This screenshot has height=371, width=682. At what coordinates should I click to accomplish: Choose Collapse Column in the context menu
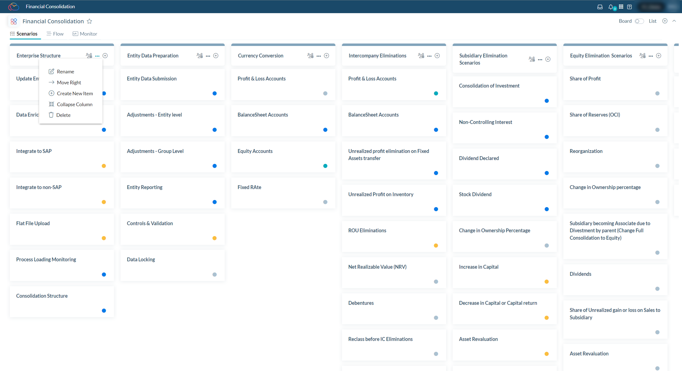coord(74,104)
